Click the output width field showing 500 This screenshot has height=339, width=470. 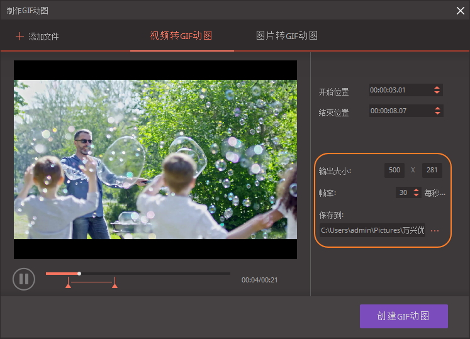(x=394, y=170)
